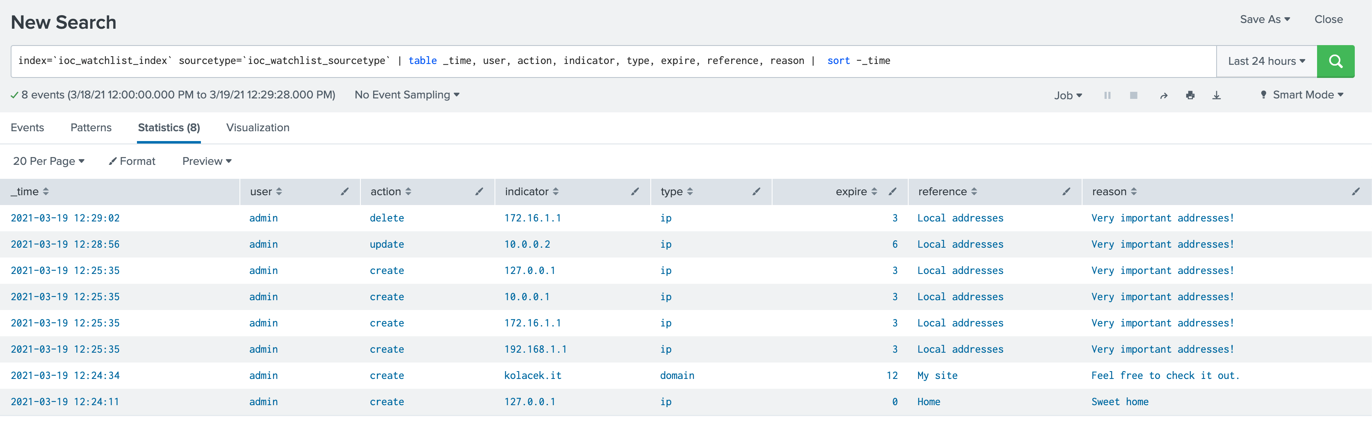Click the update action cell
The width and height of the screenshot is (1372, 447).
387,244
